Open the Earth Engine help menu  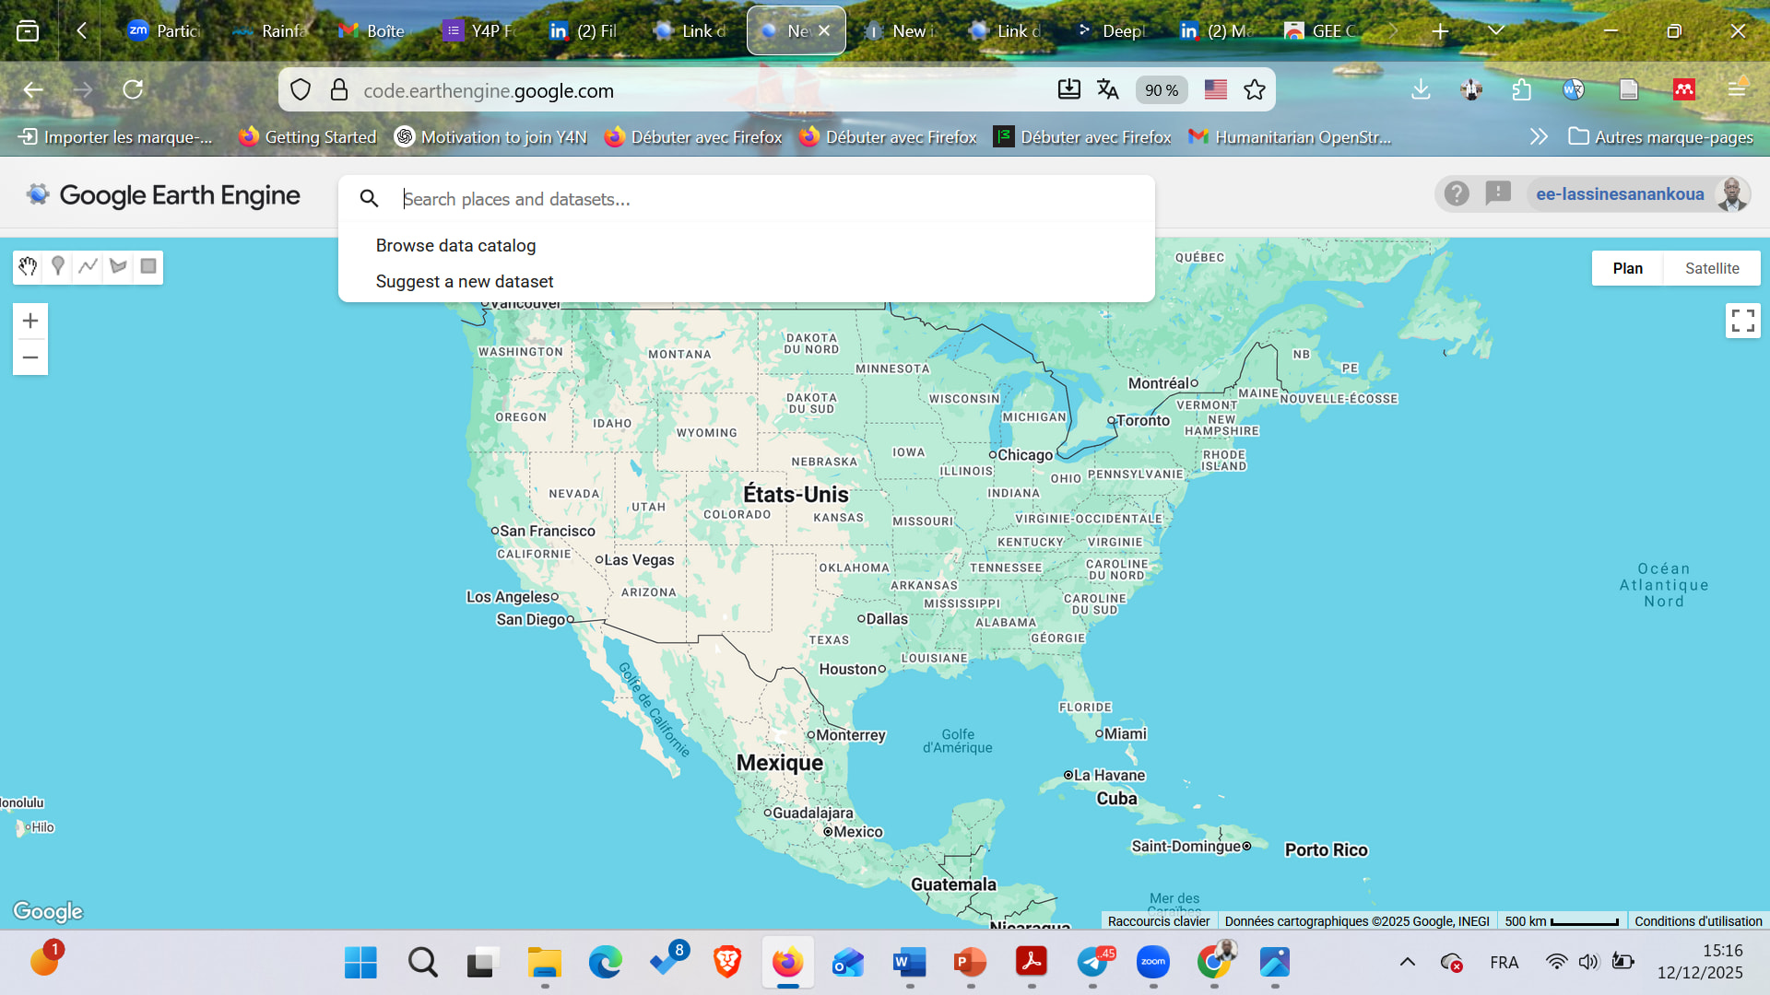click(x=1457, y=194)
